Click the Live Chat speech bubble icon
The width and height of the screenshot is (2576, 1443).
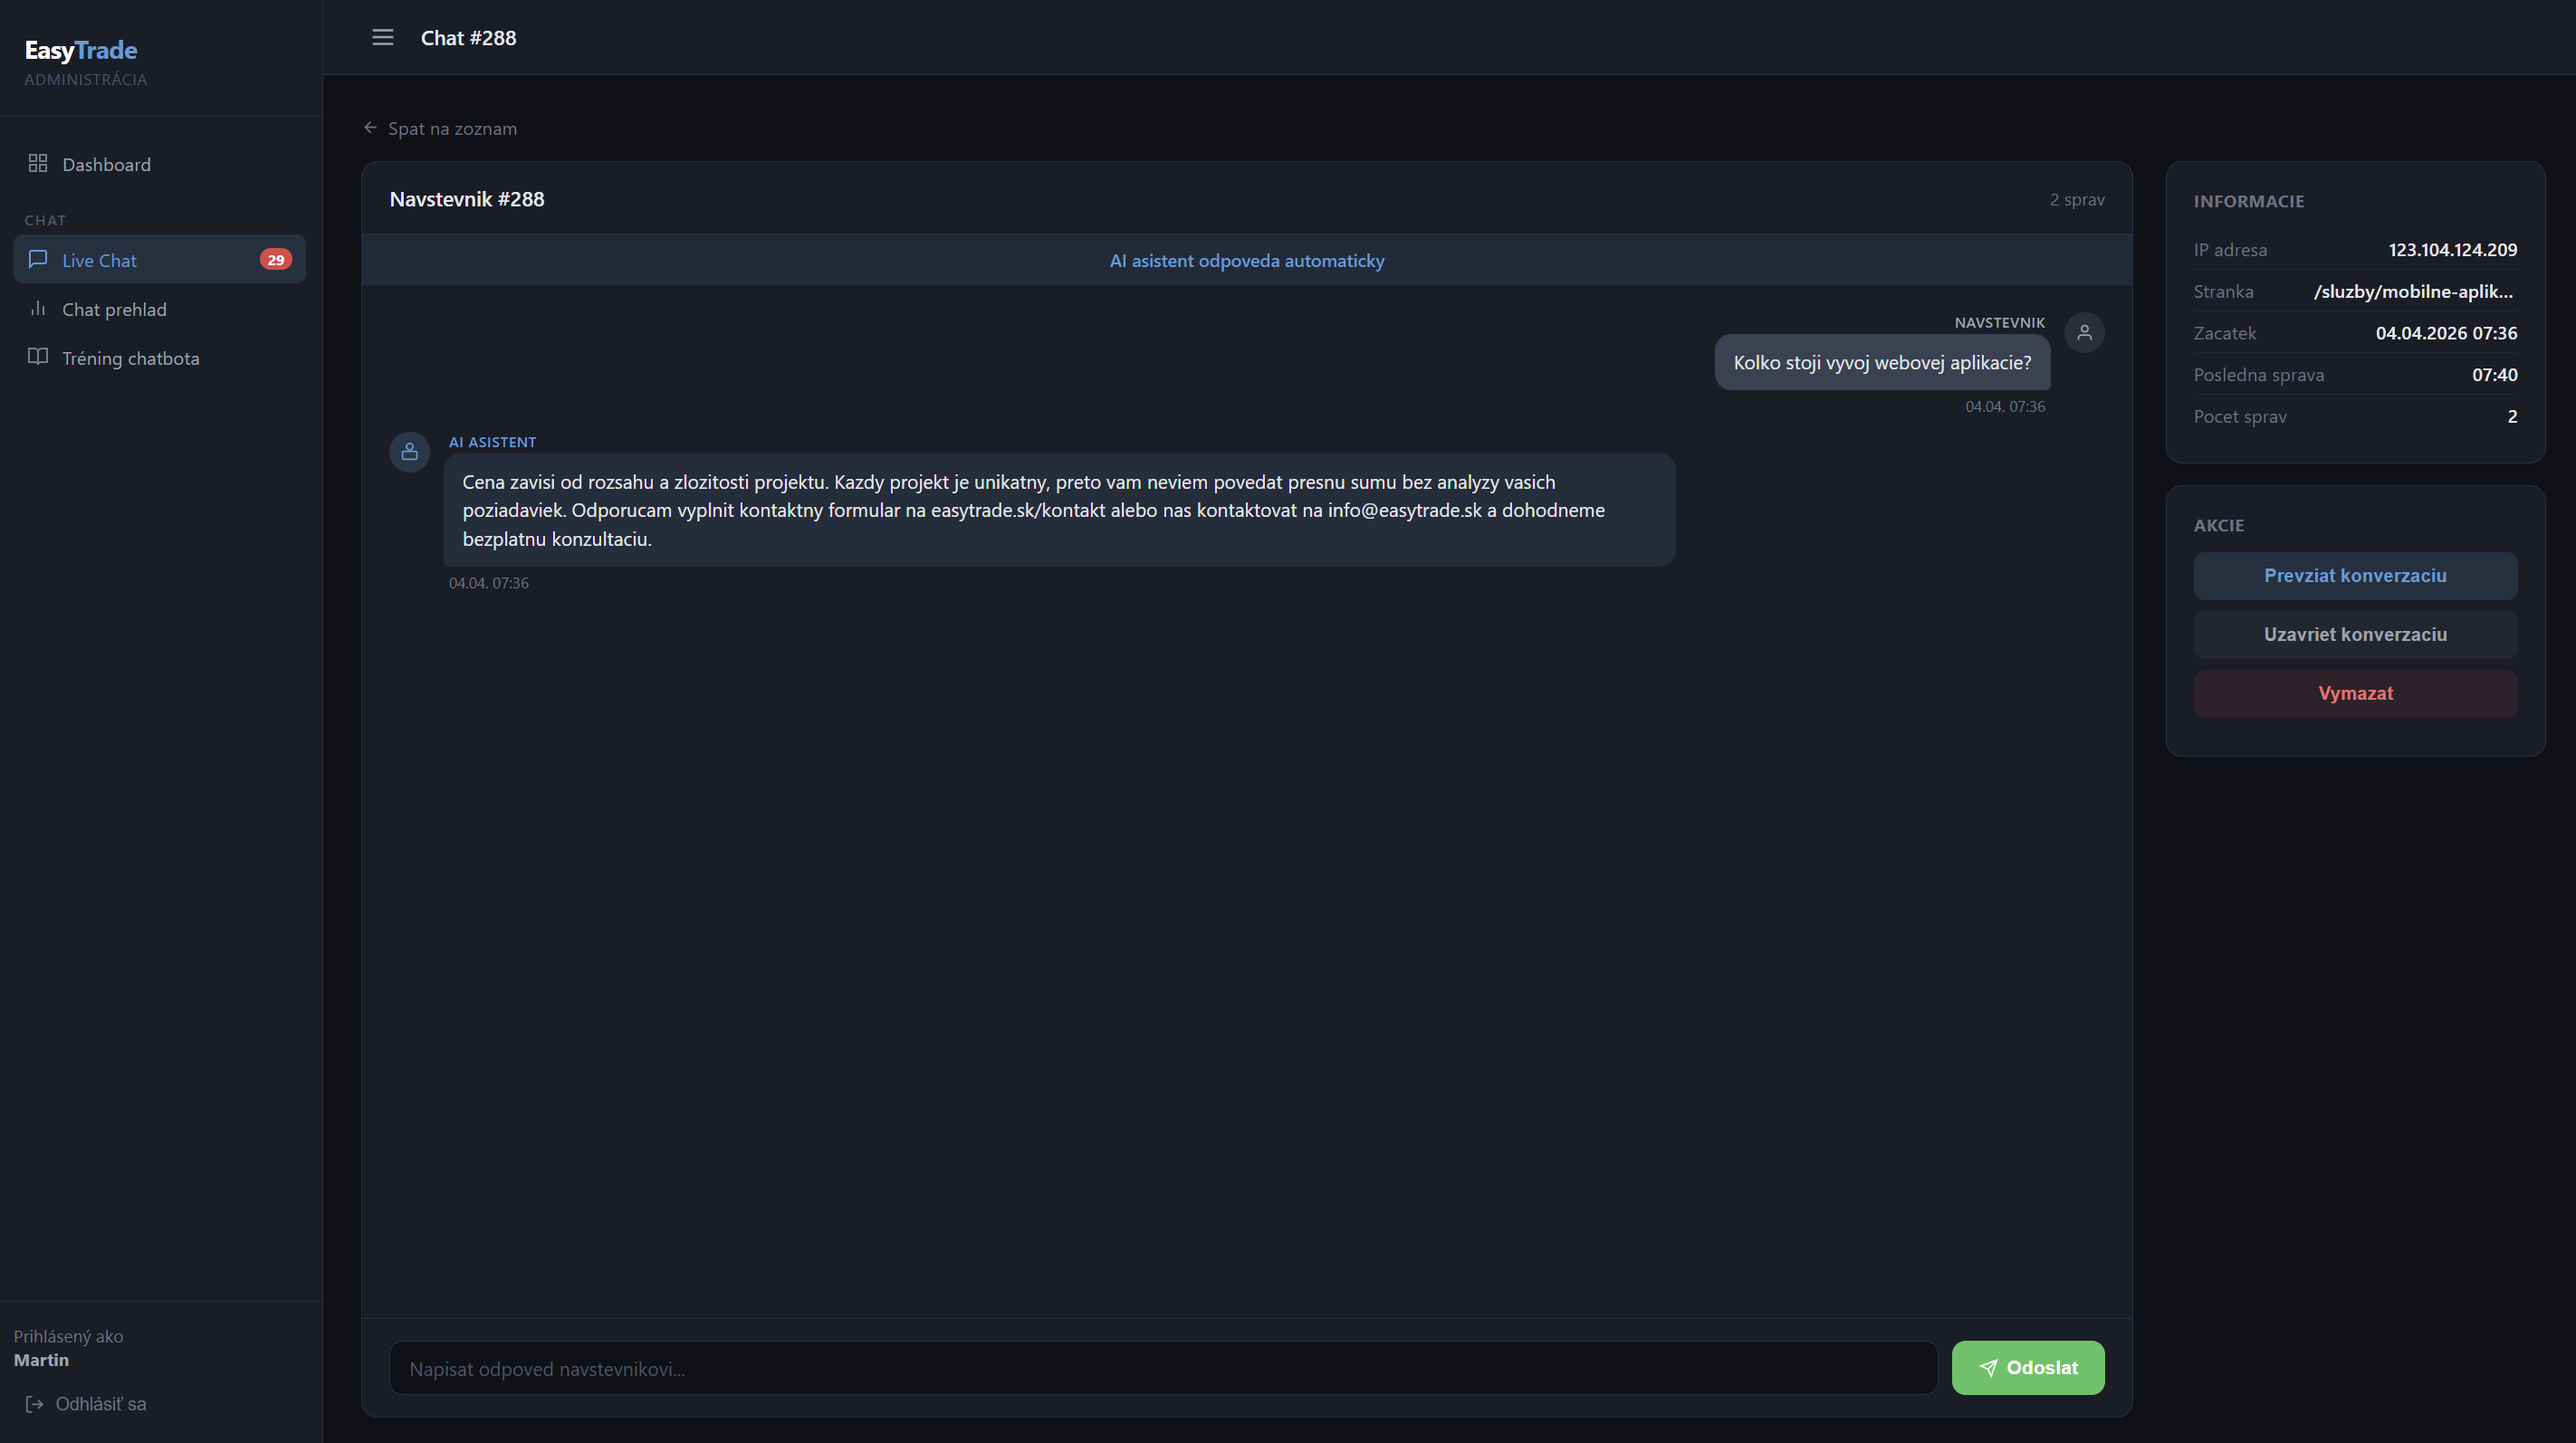click(x=38, y=259)
